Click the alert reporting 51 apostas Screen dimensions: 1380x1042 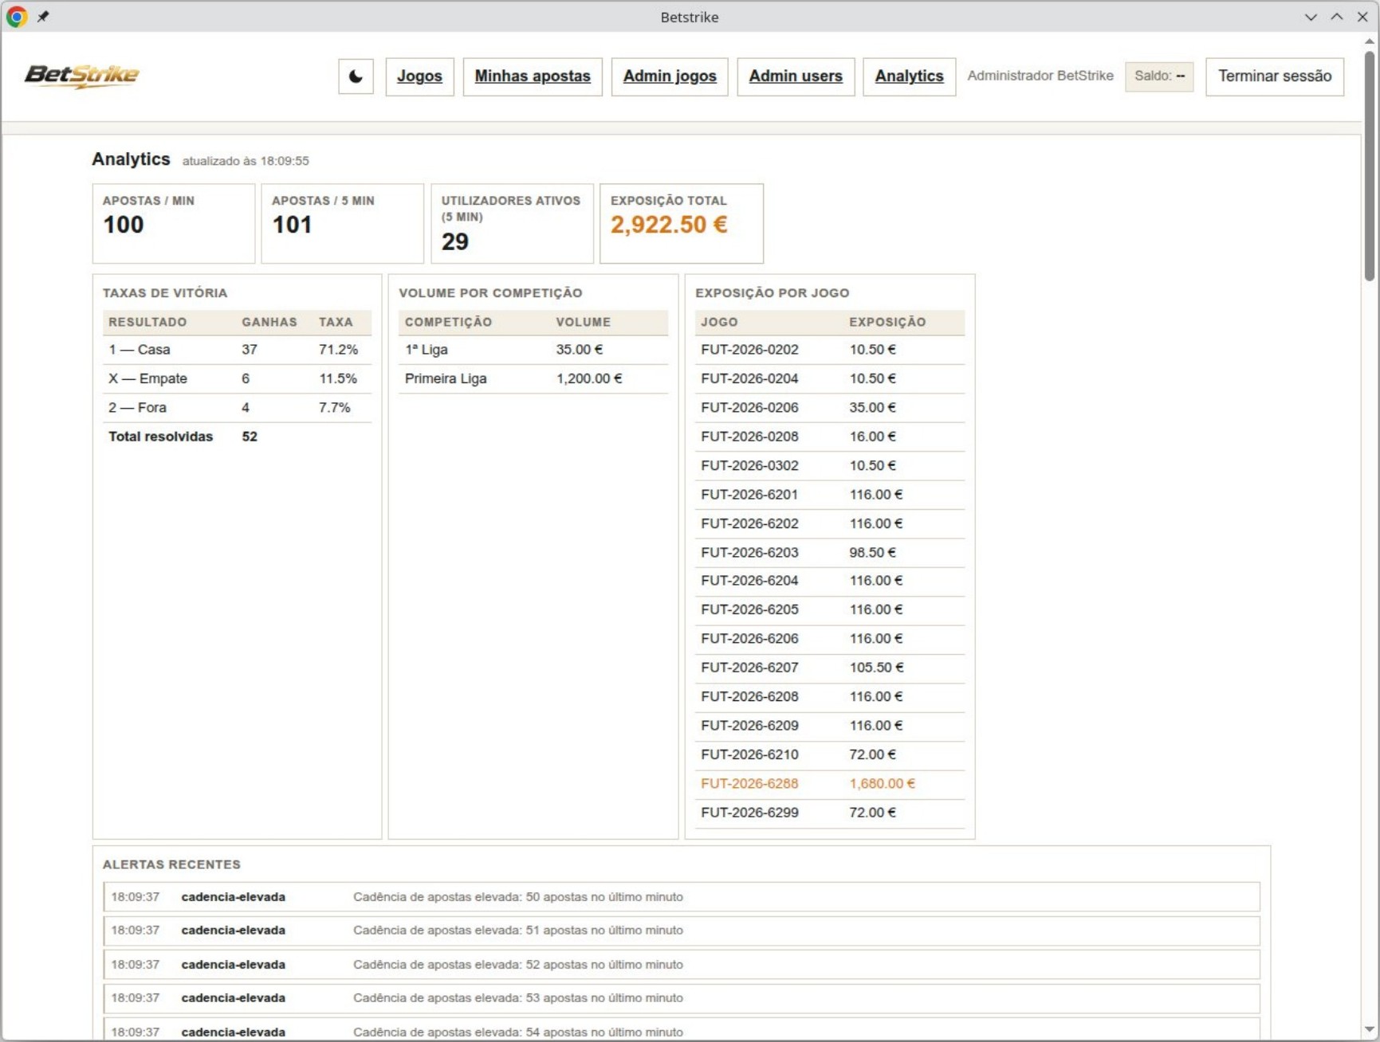tap(682, 930)
